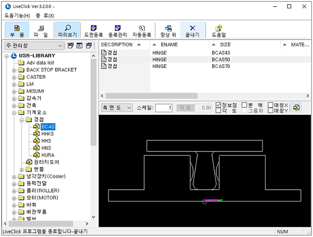Click first window layout icon beside 주 관리창
Screen dimensions: 313x237
tap(70, 45)
